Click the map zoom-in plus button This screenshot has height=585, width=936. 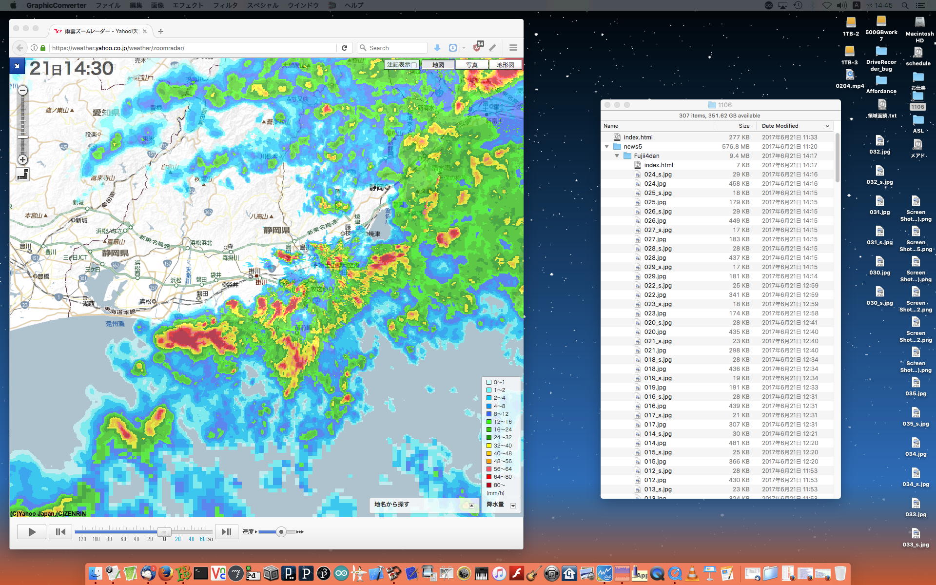22,159
